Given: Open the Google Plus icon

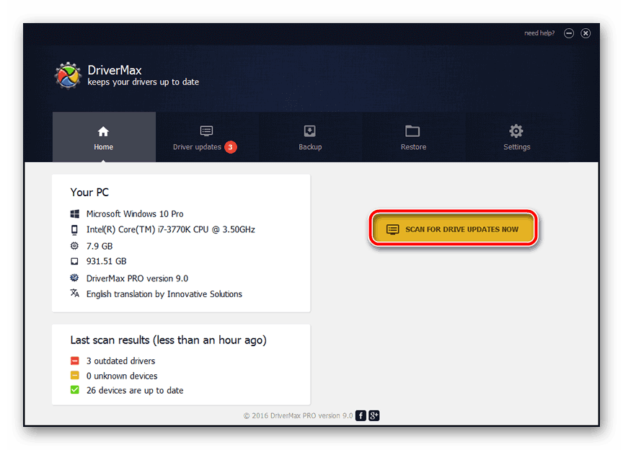Looking at the screenshot, I should point(374,415).
